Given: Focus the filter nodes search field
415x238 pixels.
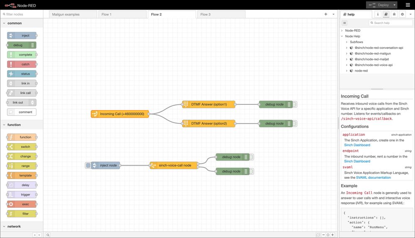Looking at the screenshot, I should (22, 14).
